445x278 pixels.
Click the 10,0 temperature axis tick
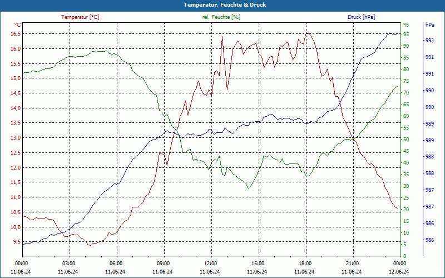[x=16, y=227]
